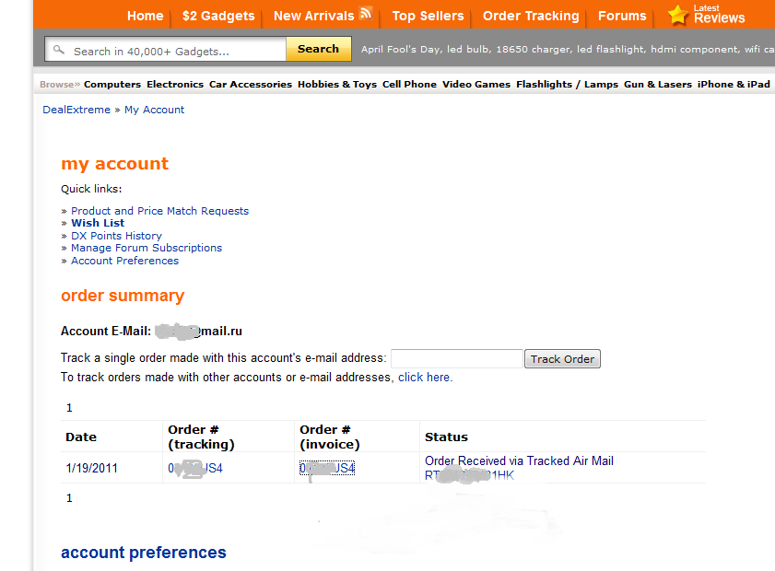
Task: Click the Track Order button
Action: [x=562, y=359]
